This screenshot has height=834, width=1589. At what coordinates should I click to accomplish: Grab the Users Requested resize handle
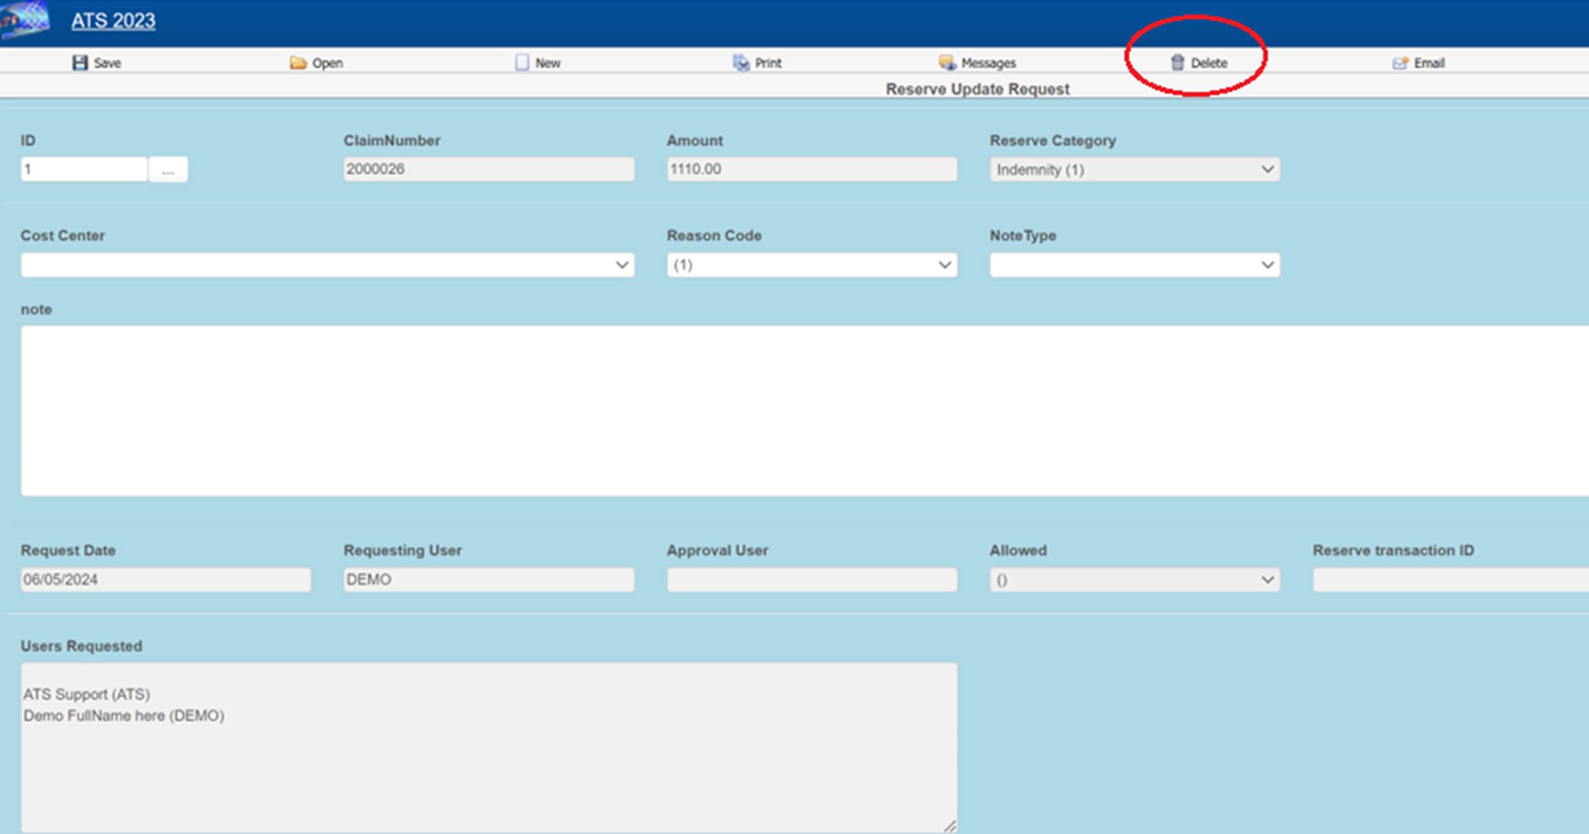(x=950, y=826)
